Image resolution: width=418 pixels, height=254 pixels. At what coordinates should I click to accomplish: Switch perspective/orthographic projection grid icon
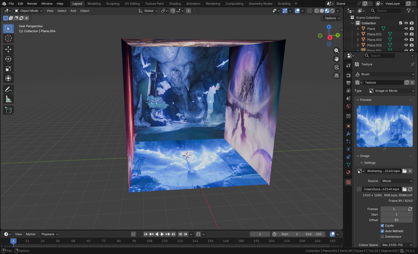(336, 76)
